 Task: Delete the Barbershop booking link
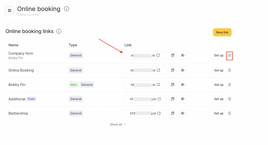tap(230, 113)
